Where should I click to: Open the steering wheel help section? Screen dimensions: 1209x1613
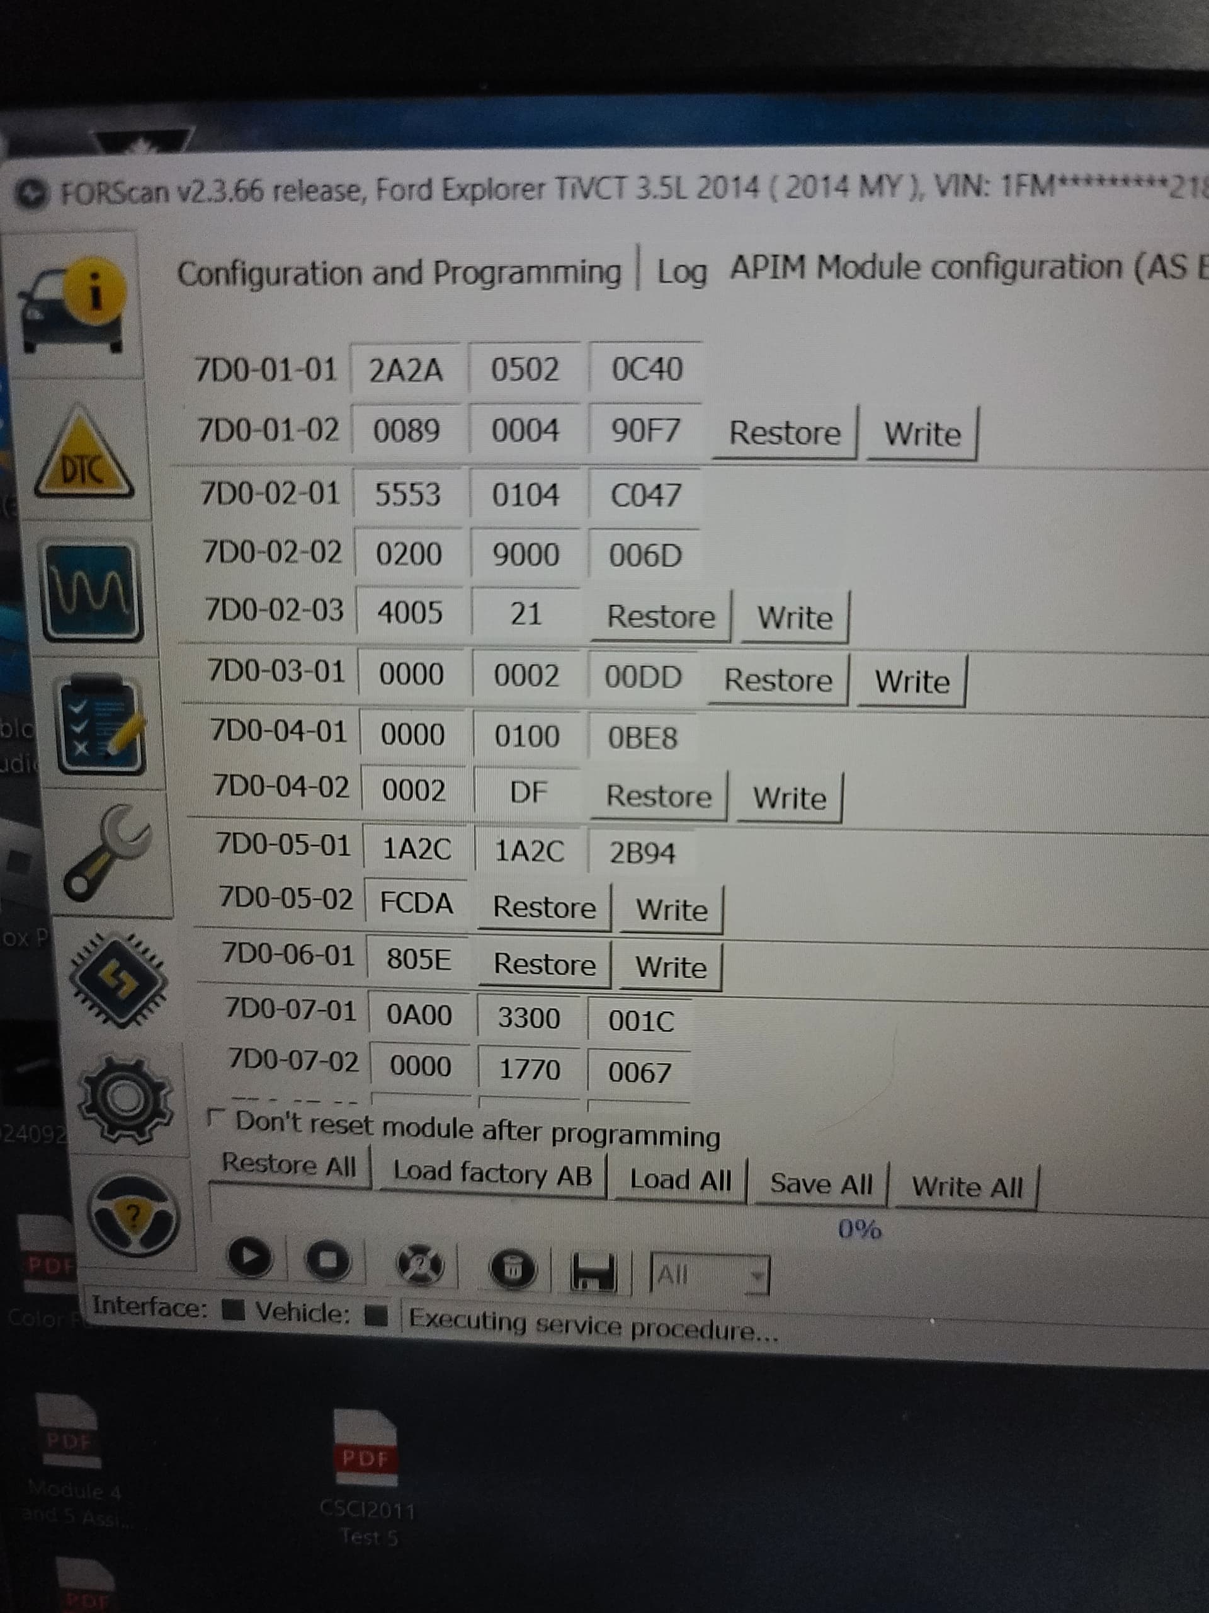pyautogui.click(x=133, y=1215)
